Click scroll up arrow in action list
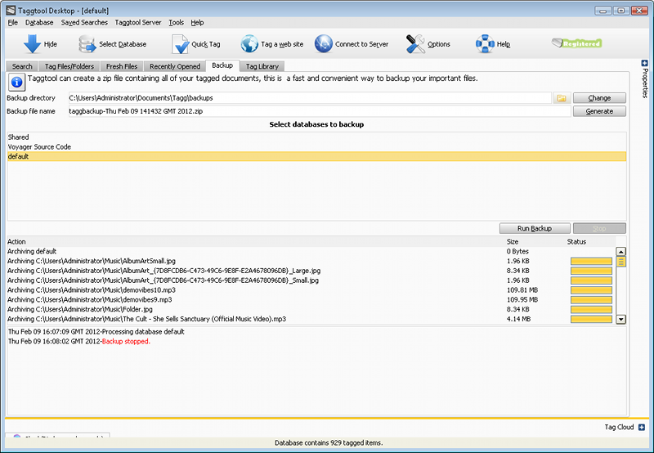 [x=621, y=252]
